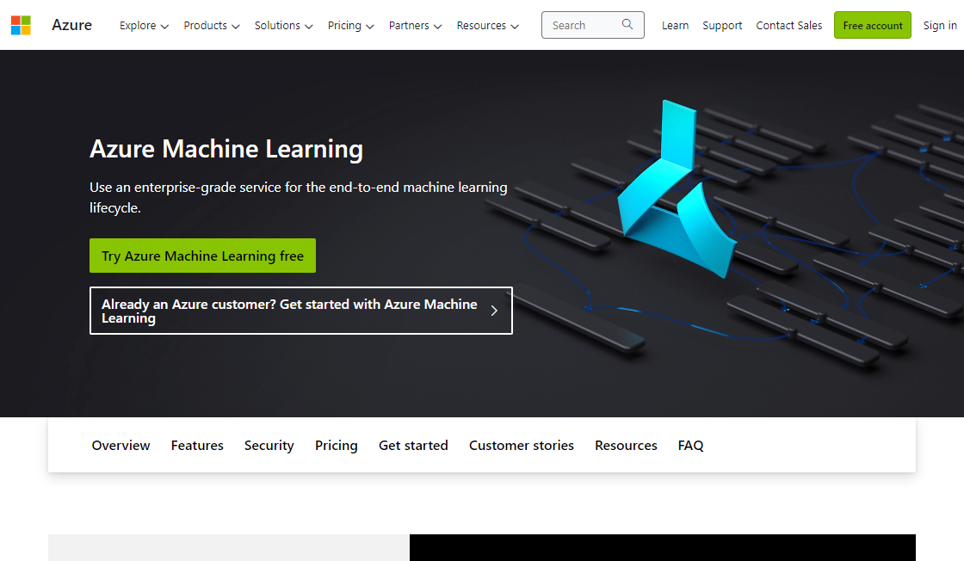964x561 pixels.
Task: Select the Security tab
Action: tap(269, 445)
